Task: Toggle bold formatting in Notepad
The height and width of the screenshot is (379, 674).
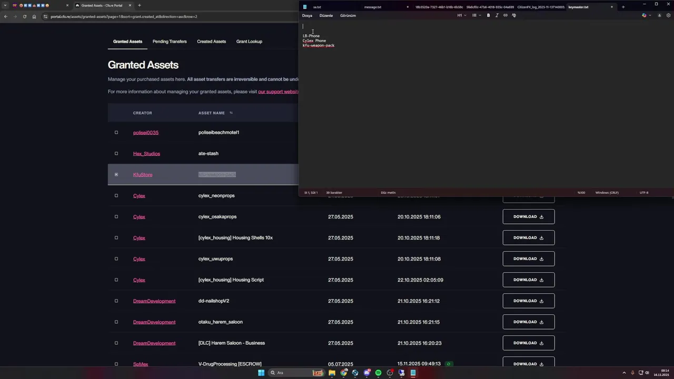Action: (x=488, y=15)
